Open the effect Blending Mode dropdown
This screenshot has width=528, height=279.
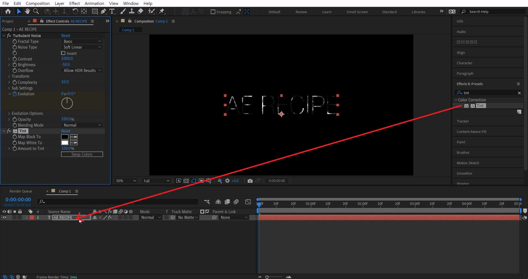82,125
